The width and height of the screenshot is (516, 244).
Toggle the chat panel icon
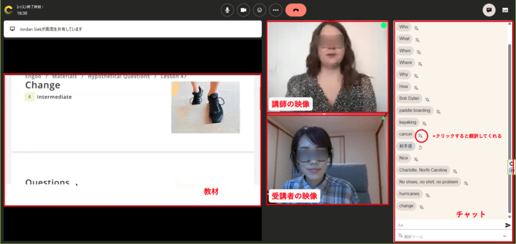[489, 10]
